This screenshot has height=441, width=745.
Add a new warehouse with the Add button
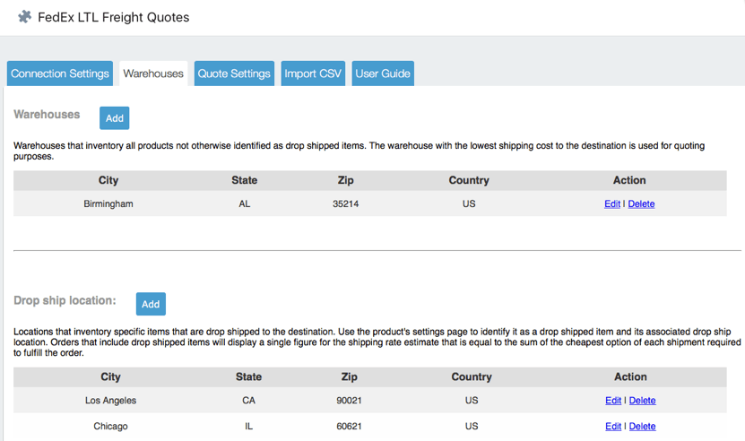point(115,117)
